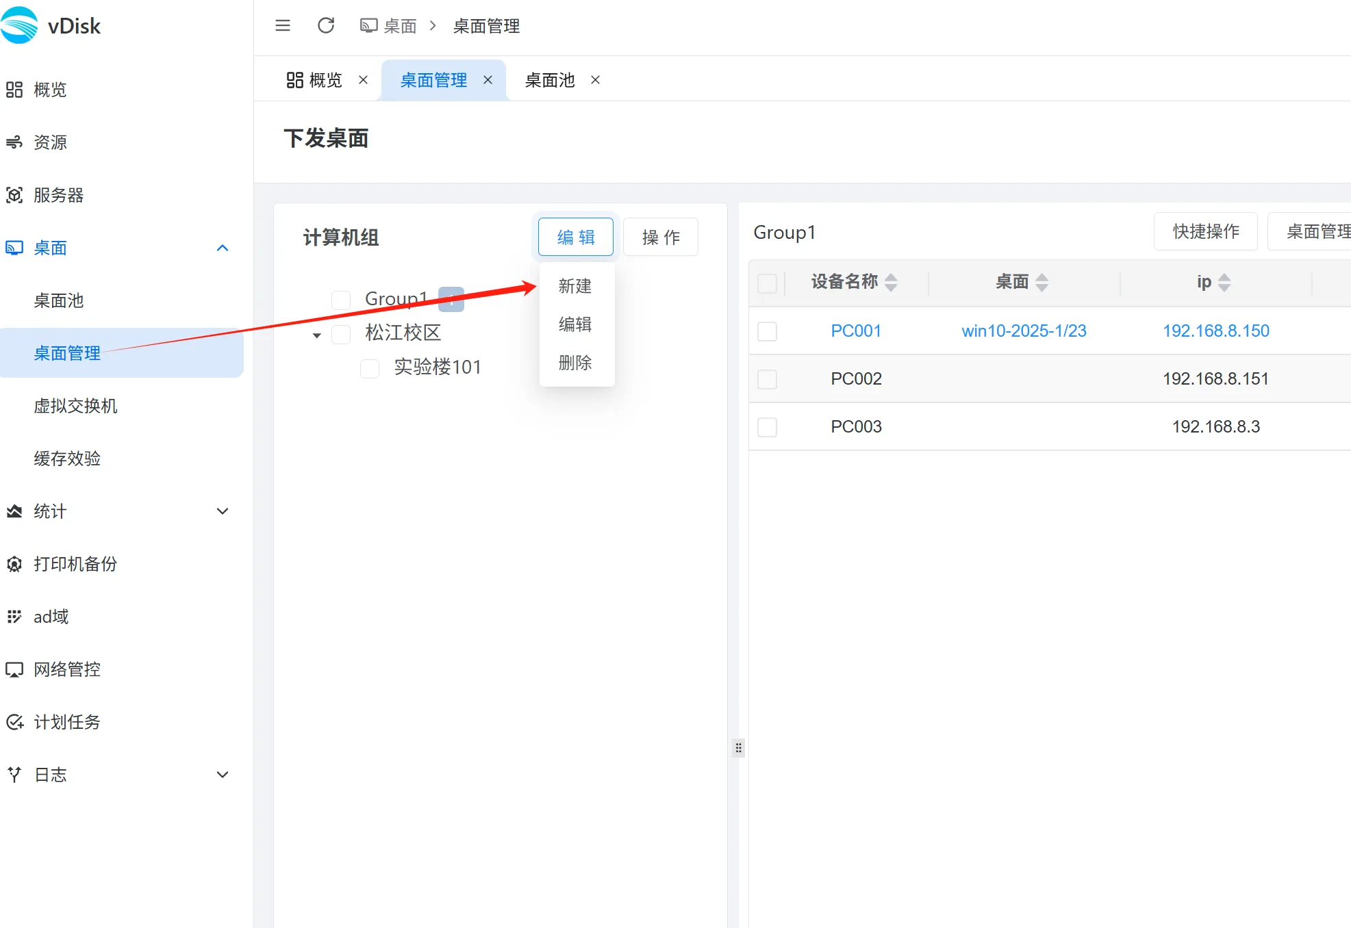1351x928 pixels.
Task: Click the grid icon on 概览 tab
Action: click(x=295, y=80)
